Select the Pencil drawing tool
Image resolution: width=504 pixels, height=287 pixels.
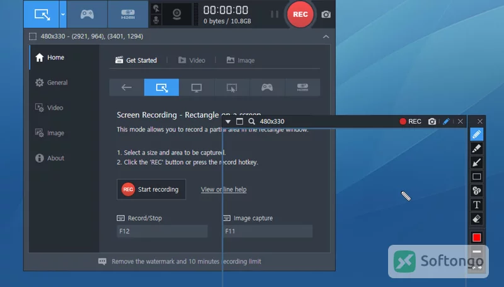coord(477,134)
